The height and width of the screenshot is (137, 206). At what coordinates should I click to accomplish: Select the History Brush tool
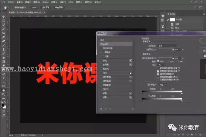(x=4, y=54)
